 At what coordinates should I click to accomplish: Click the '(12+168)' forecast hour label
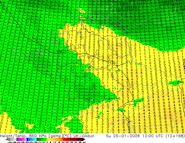(x=175, y=136)
